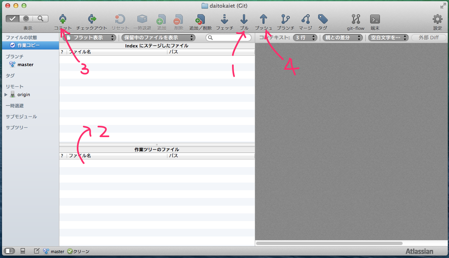Expand the origin remote
Image resolution: width=449 pixels, height=258 pixels.
tap(6, 95)
